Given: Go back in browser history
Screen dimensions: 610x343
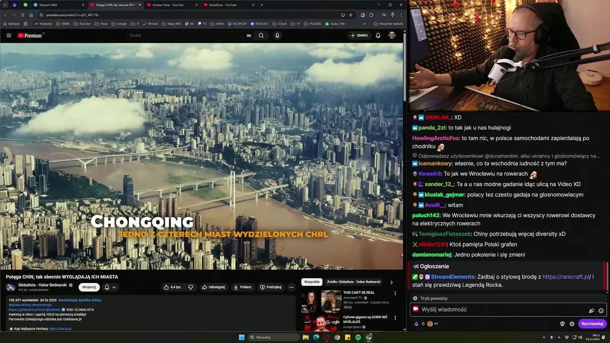Looking at the screenshot, I should [5, 15].
